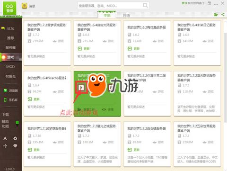Open 推荐 in the sidebar
Viewport: 227px width, 171px height.
[x=10, y=38]
